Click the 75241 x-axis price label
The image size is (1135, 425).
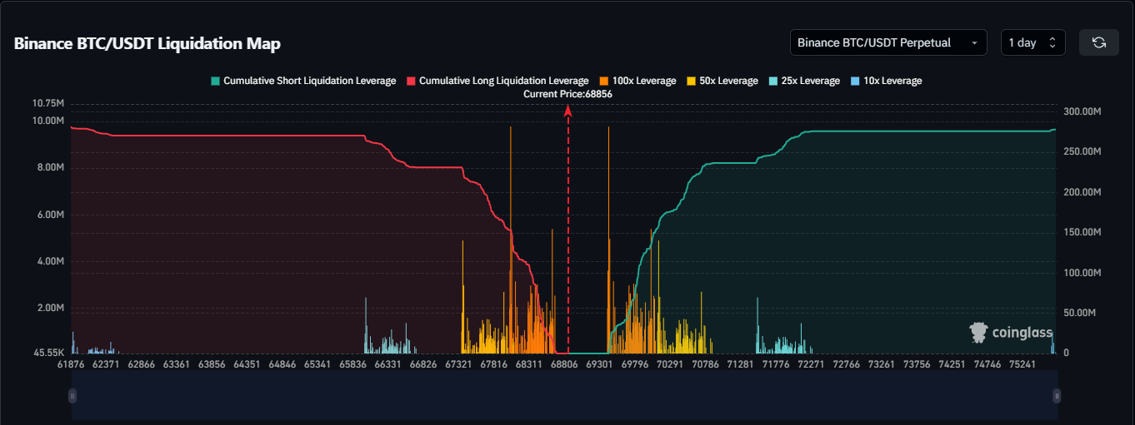click(1022, 363)
